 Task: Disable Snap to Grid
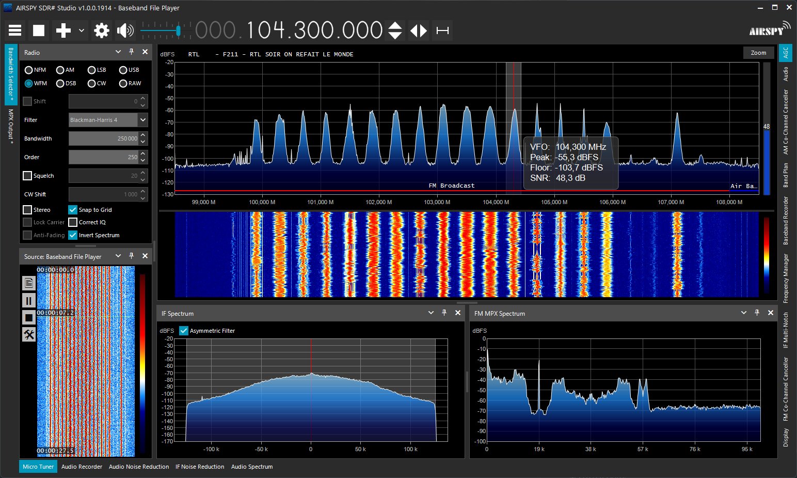click(73, 210)
